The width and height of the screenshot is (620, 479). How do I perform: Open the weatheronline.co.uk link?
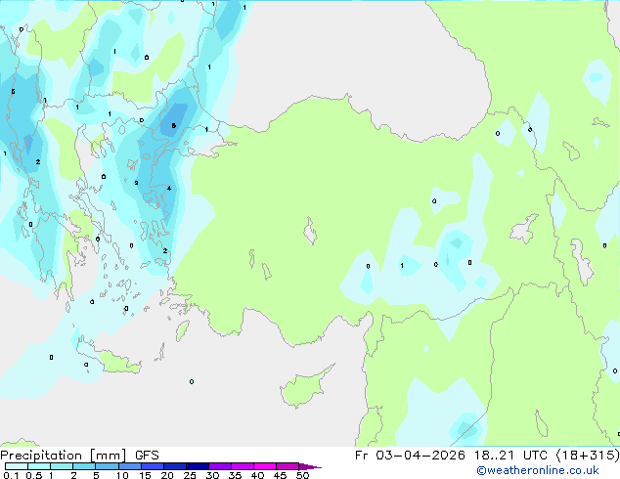538,470
